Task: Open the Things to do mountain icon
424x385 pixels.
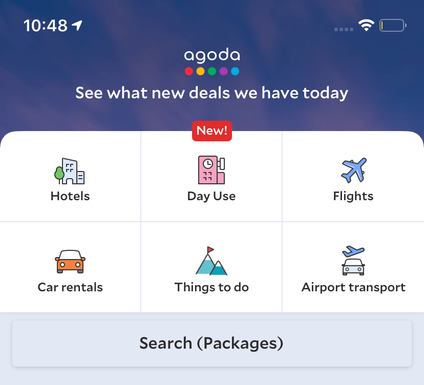Action: click(211, 261)
